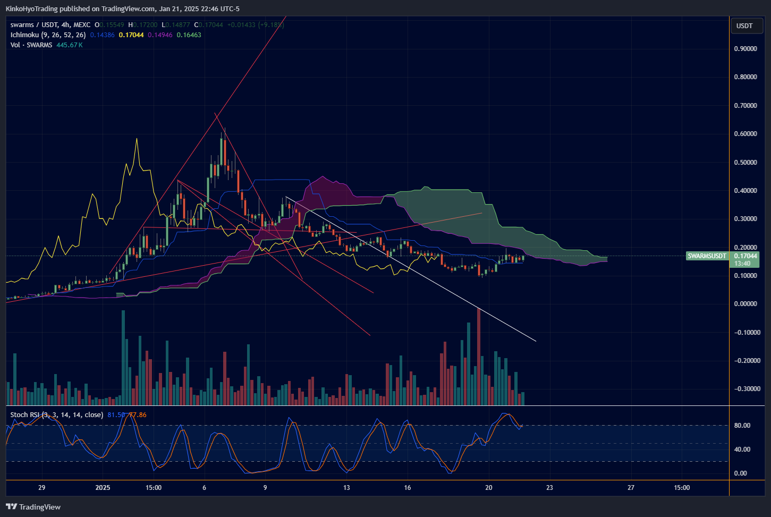Click the 0.60000 price axis label

coord(745,134)
